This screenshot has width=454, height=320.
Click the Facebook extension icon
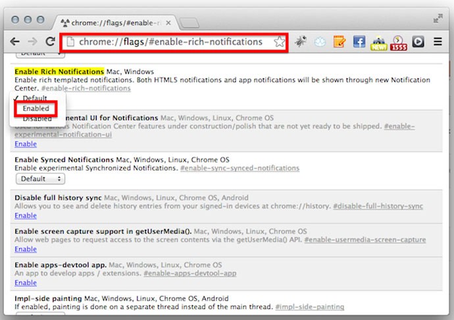(359, 42)
